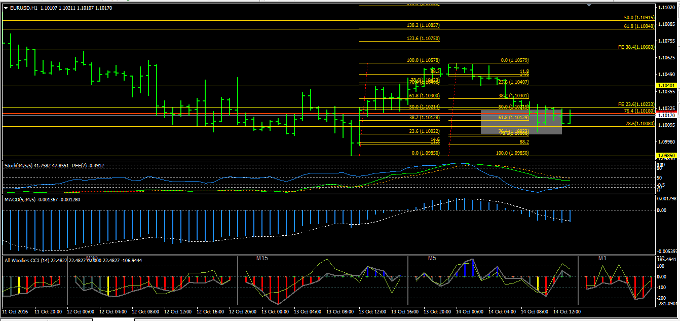The image size is (680, 321).
Task: Click the 14 Oct 00:00 time axis label
Action: [470, 311]
